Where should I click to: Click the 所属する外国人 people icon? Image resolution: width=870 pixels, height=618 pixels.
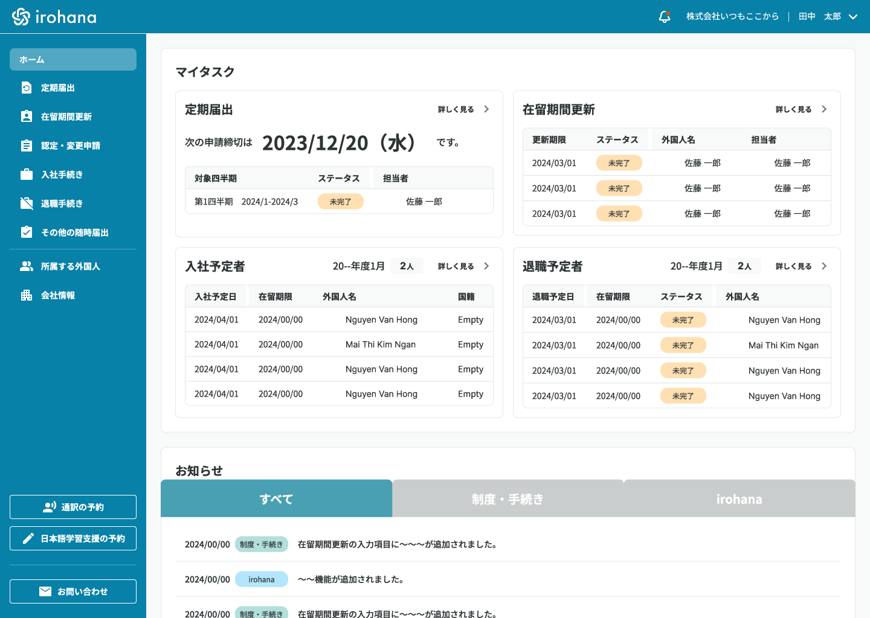pos(27,266)
